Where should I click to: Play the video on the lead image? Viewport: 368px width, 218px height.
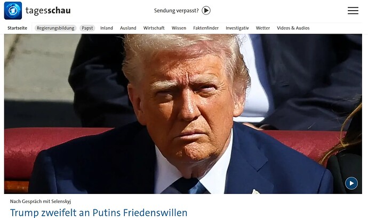click(x=351, y=183)
